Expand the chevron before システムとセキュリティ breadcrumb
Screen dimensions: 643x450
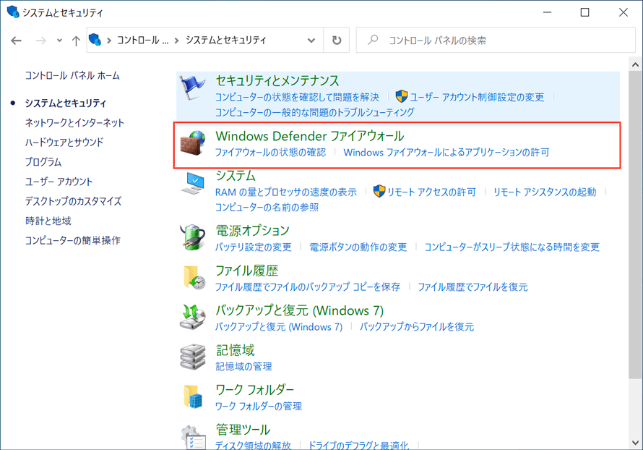pos(177,41)
